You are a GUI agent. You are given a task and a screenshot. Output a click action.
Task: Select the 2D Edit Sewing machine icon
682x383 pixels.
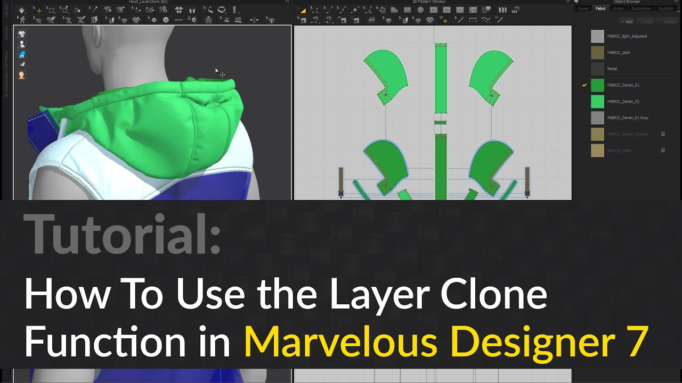302,20
